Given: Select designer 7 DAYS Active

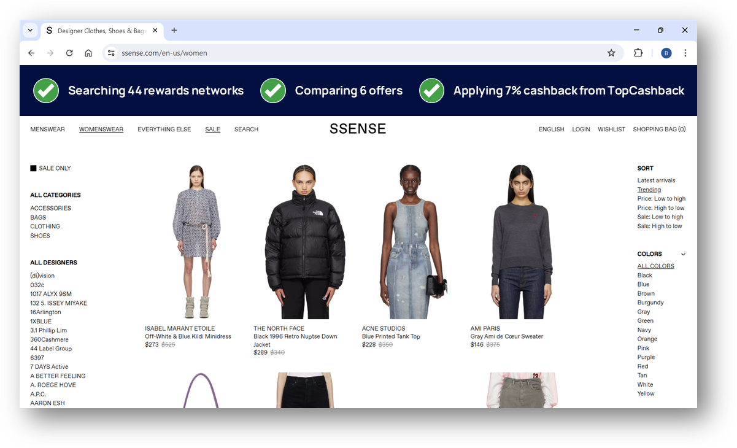Looking at the screenshot, I should coord(49,367).
